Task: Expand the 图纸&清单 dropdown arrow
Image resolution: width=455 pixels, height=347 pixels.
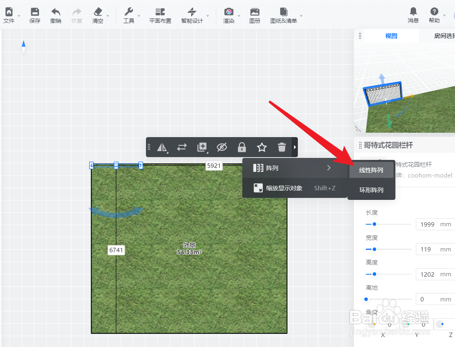Action: (x=301, y=16)
